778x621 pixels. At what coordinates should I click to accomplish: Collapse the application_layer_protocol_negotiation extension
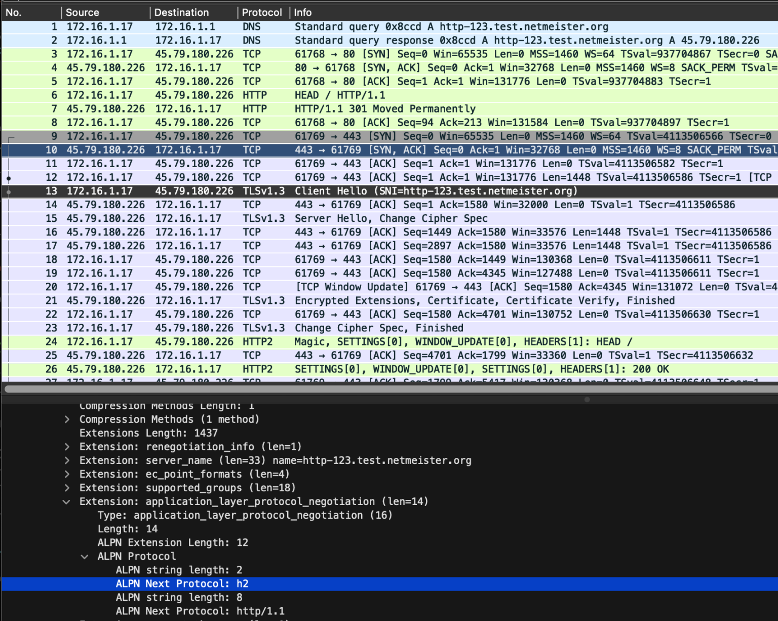click(x=66, y=501)
